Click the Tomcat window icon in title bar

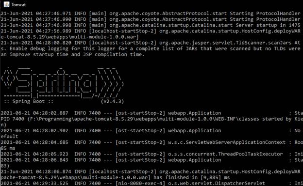pyautogui.click(x=7, y=4)
